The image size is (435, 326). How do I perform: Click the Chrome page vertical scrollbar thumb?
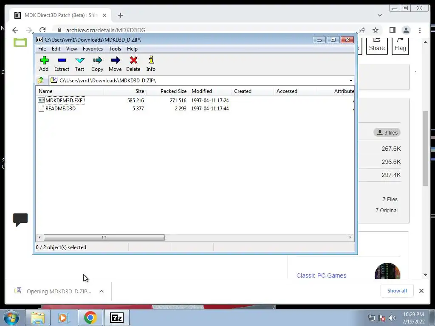click(426, 148)
